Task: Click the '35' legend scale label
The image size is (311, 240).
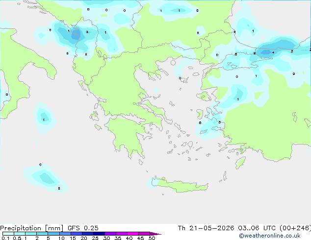Action: 118,238
